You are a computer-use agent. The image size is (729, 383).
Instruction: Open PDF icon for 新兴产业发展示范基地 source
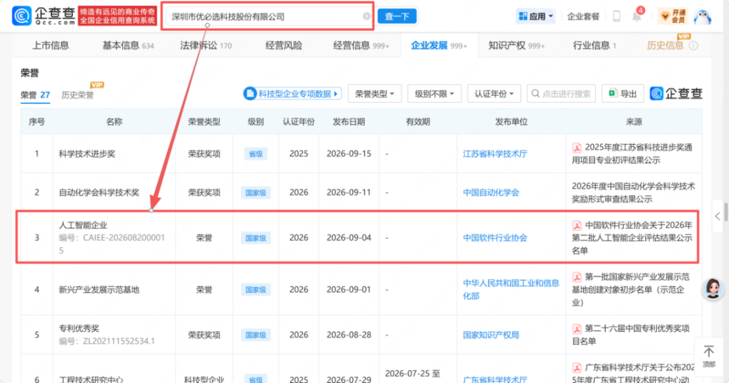point(577,278)
